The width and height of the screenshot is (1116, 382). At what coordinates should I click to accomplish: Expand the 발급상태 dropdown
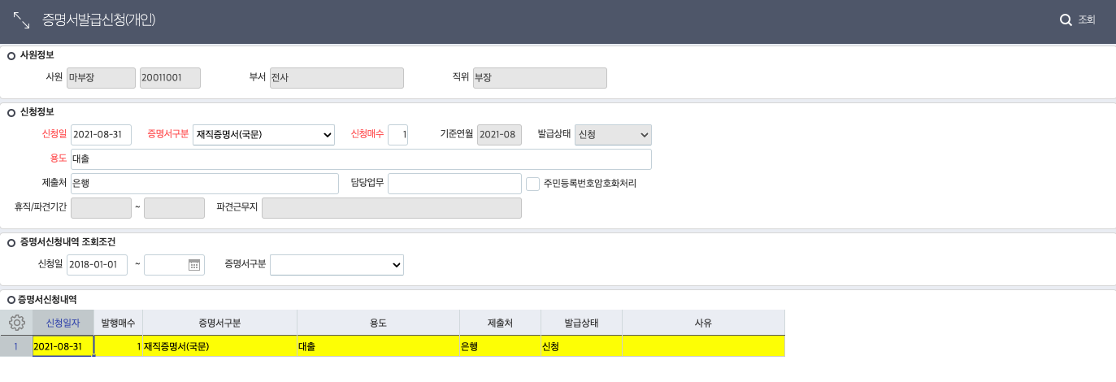613,134
